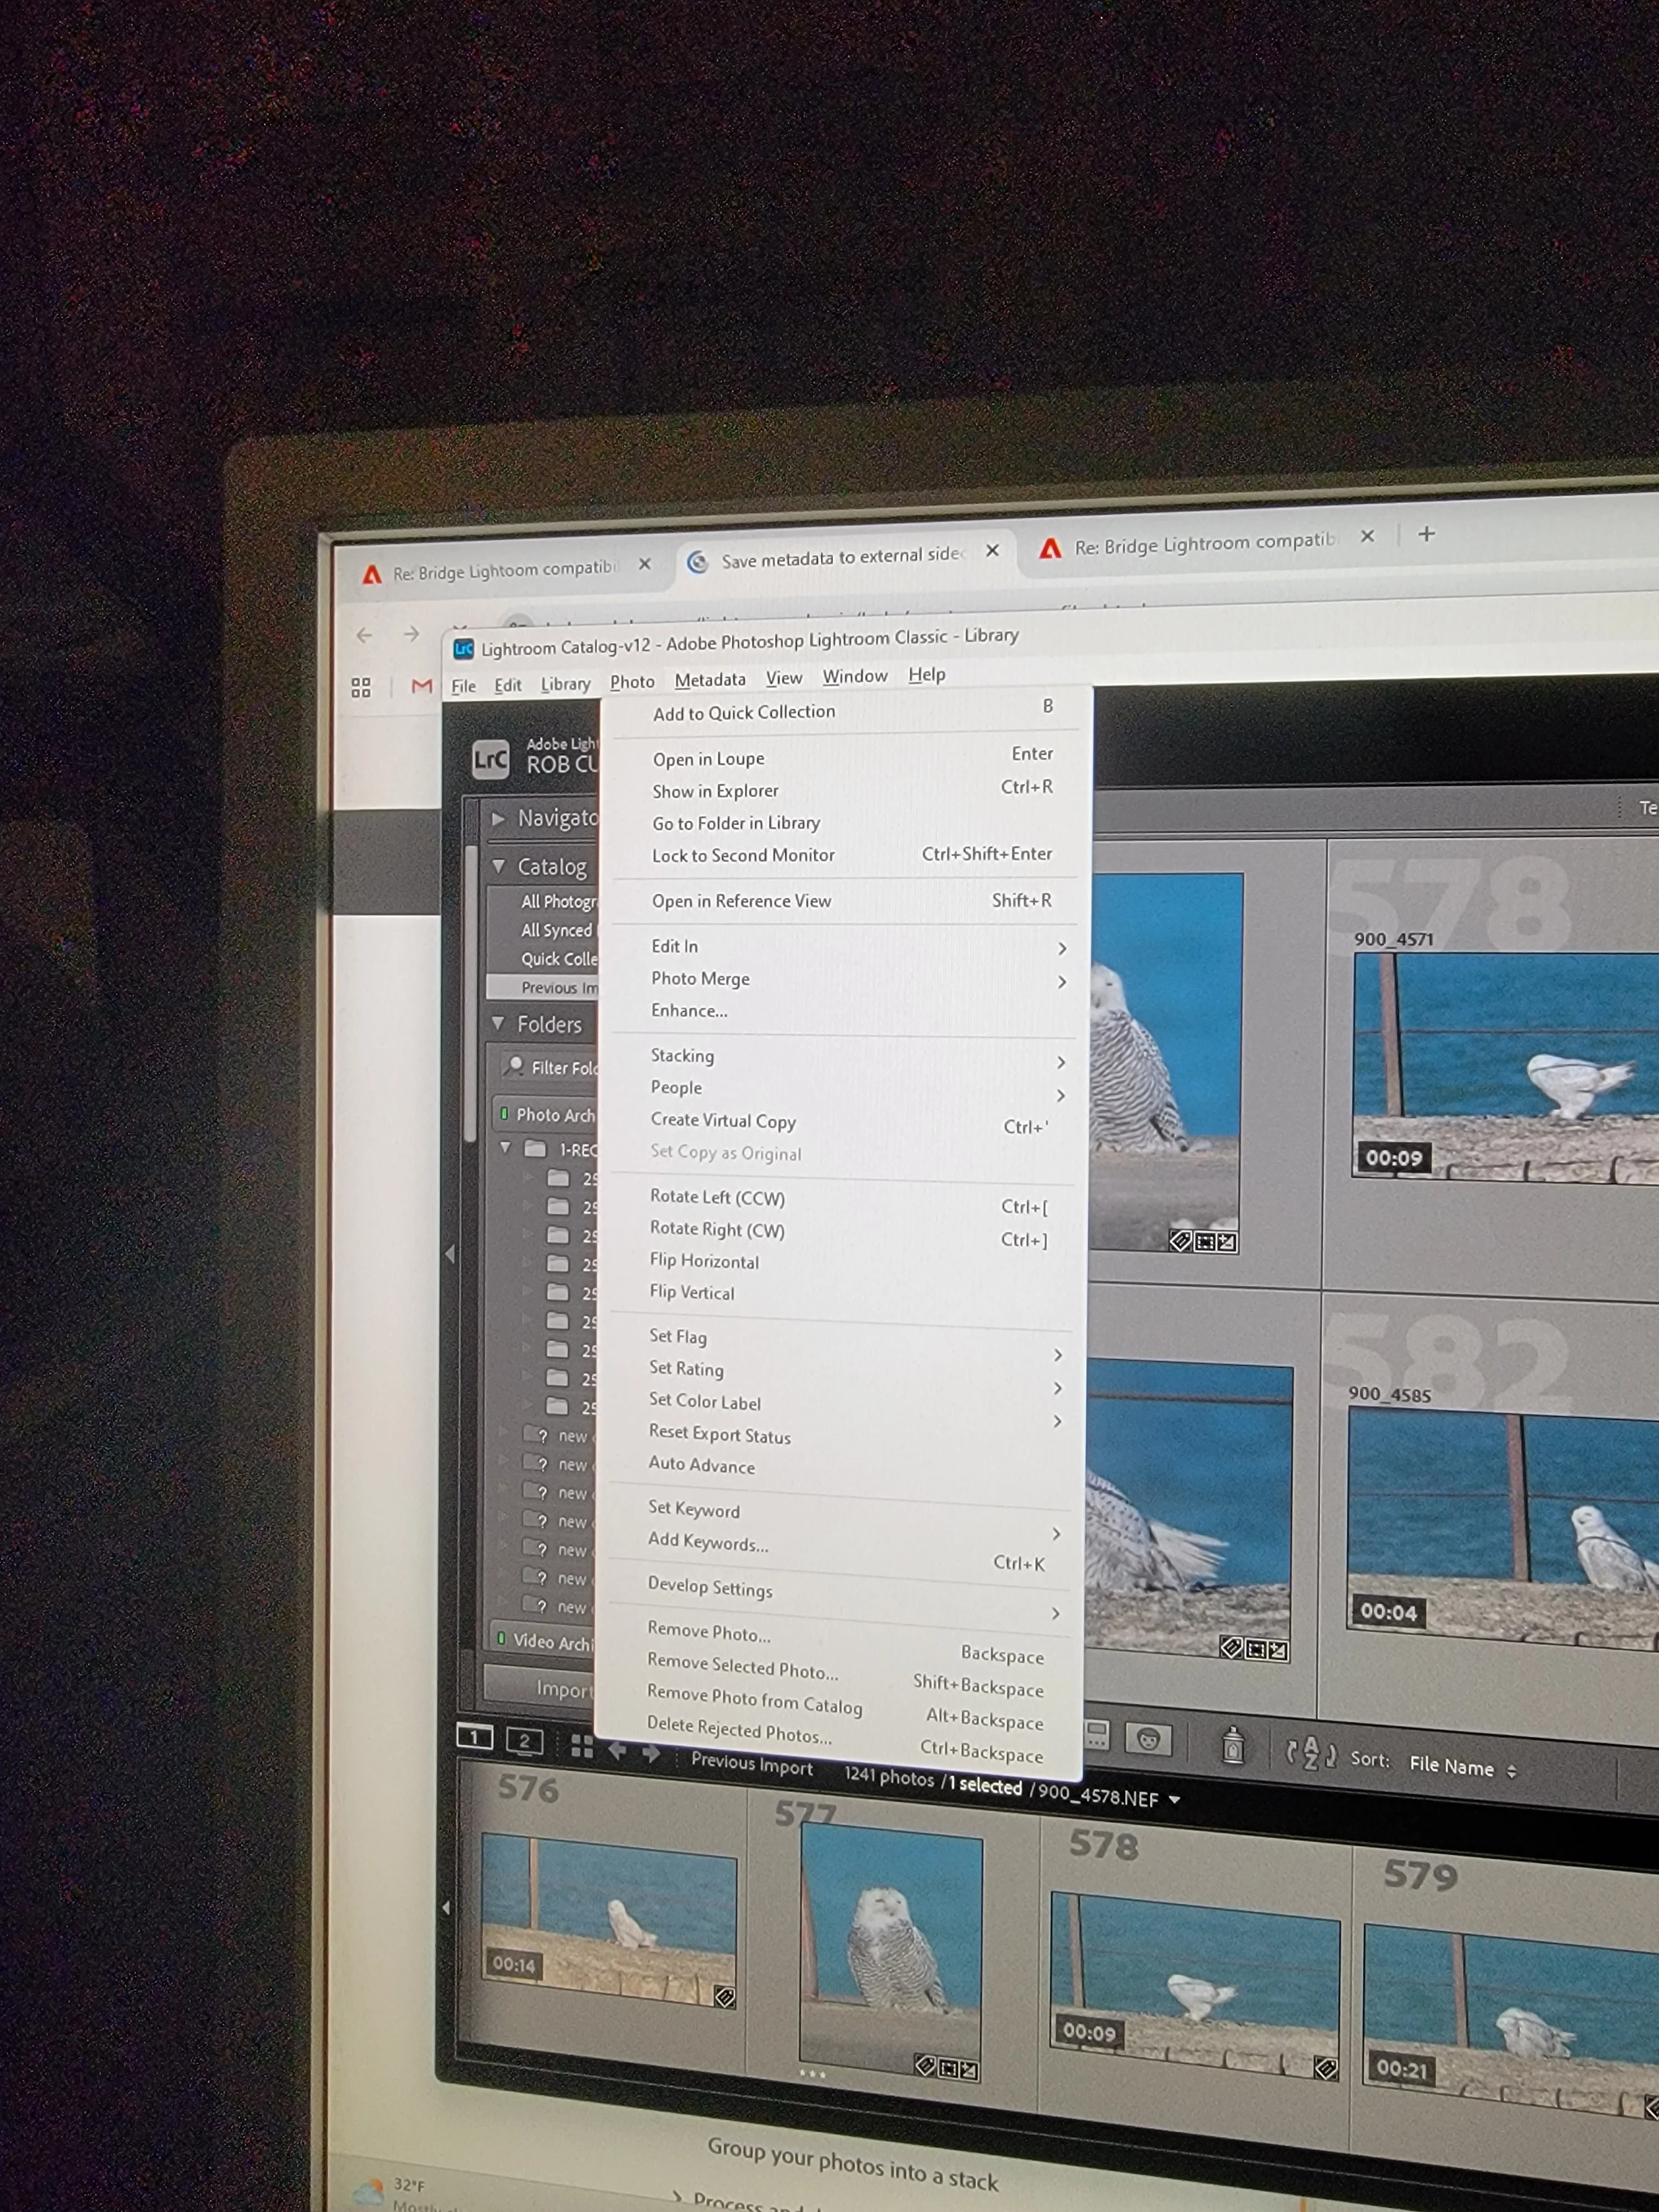Open filmstrip source dropdown next to 900_4578.NEF
Viewport: 1659px width, 2212px height.
coord(1174,1799)
